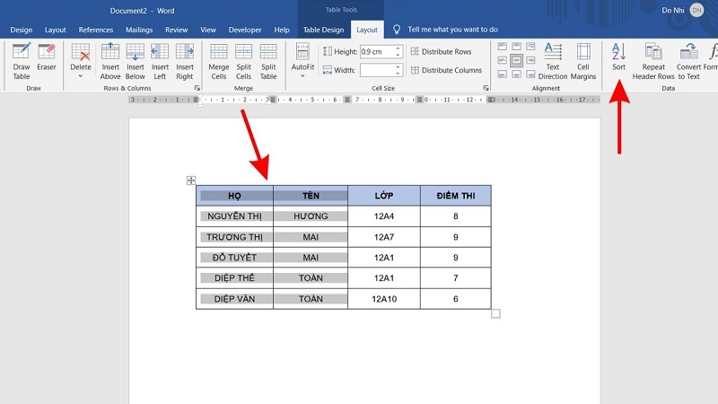
Task: Open the References ribbon tab
Action: point(96,30)
